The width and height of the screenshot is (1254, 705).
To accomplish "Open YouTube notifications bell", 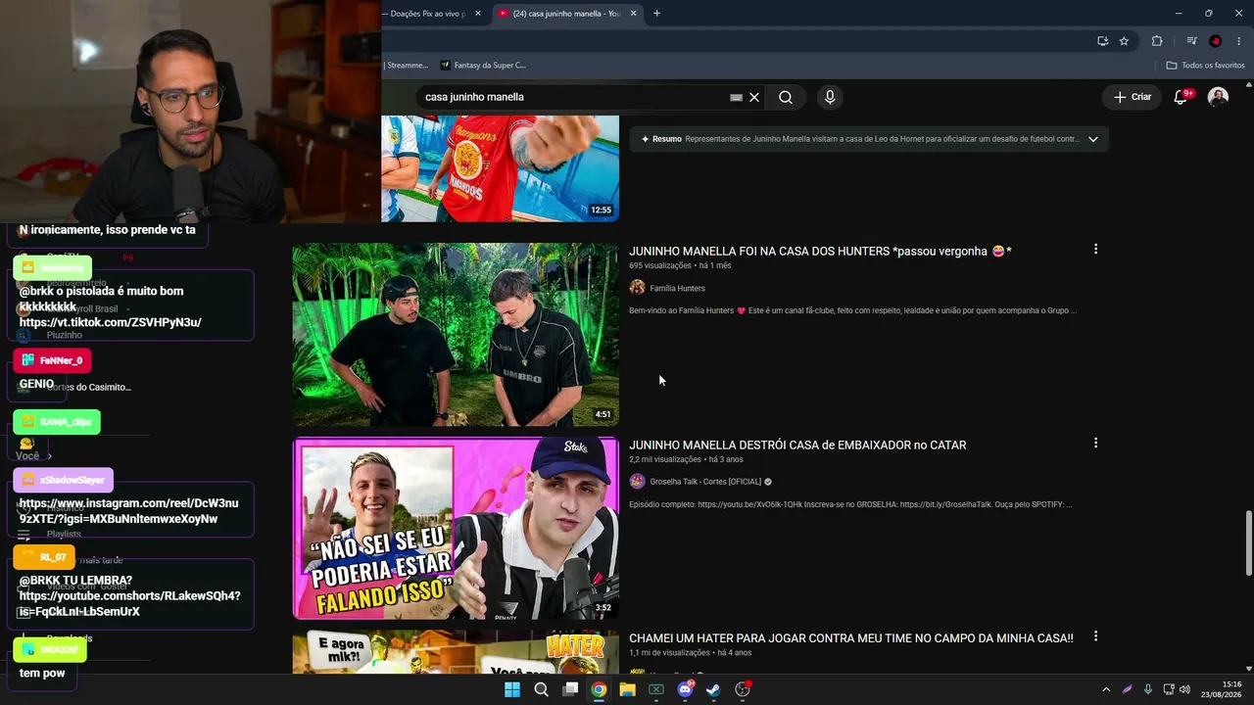I will pyautogui.click(x=1181, y=97).
